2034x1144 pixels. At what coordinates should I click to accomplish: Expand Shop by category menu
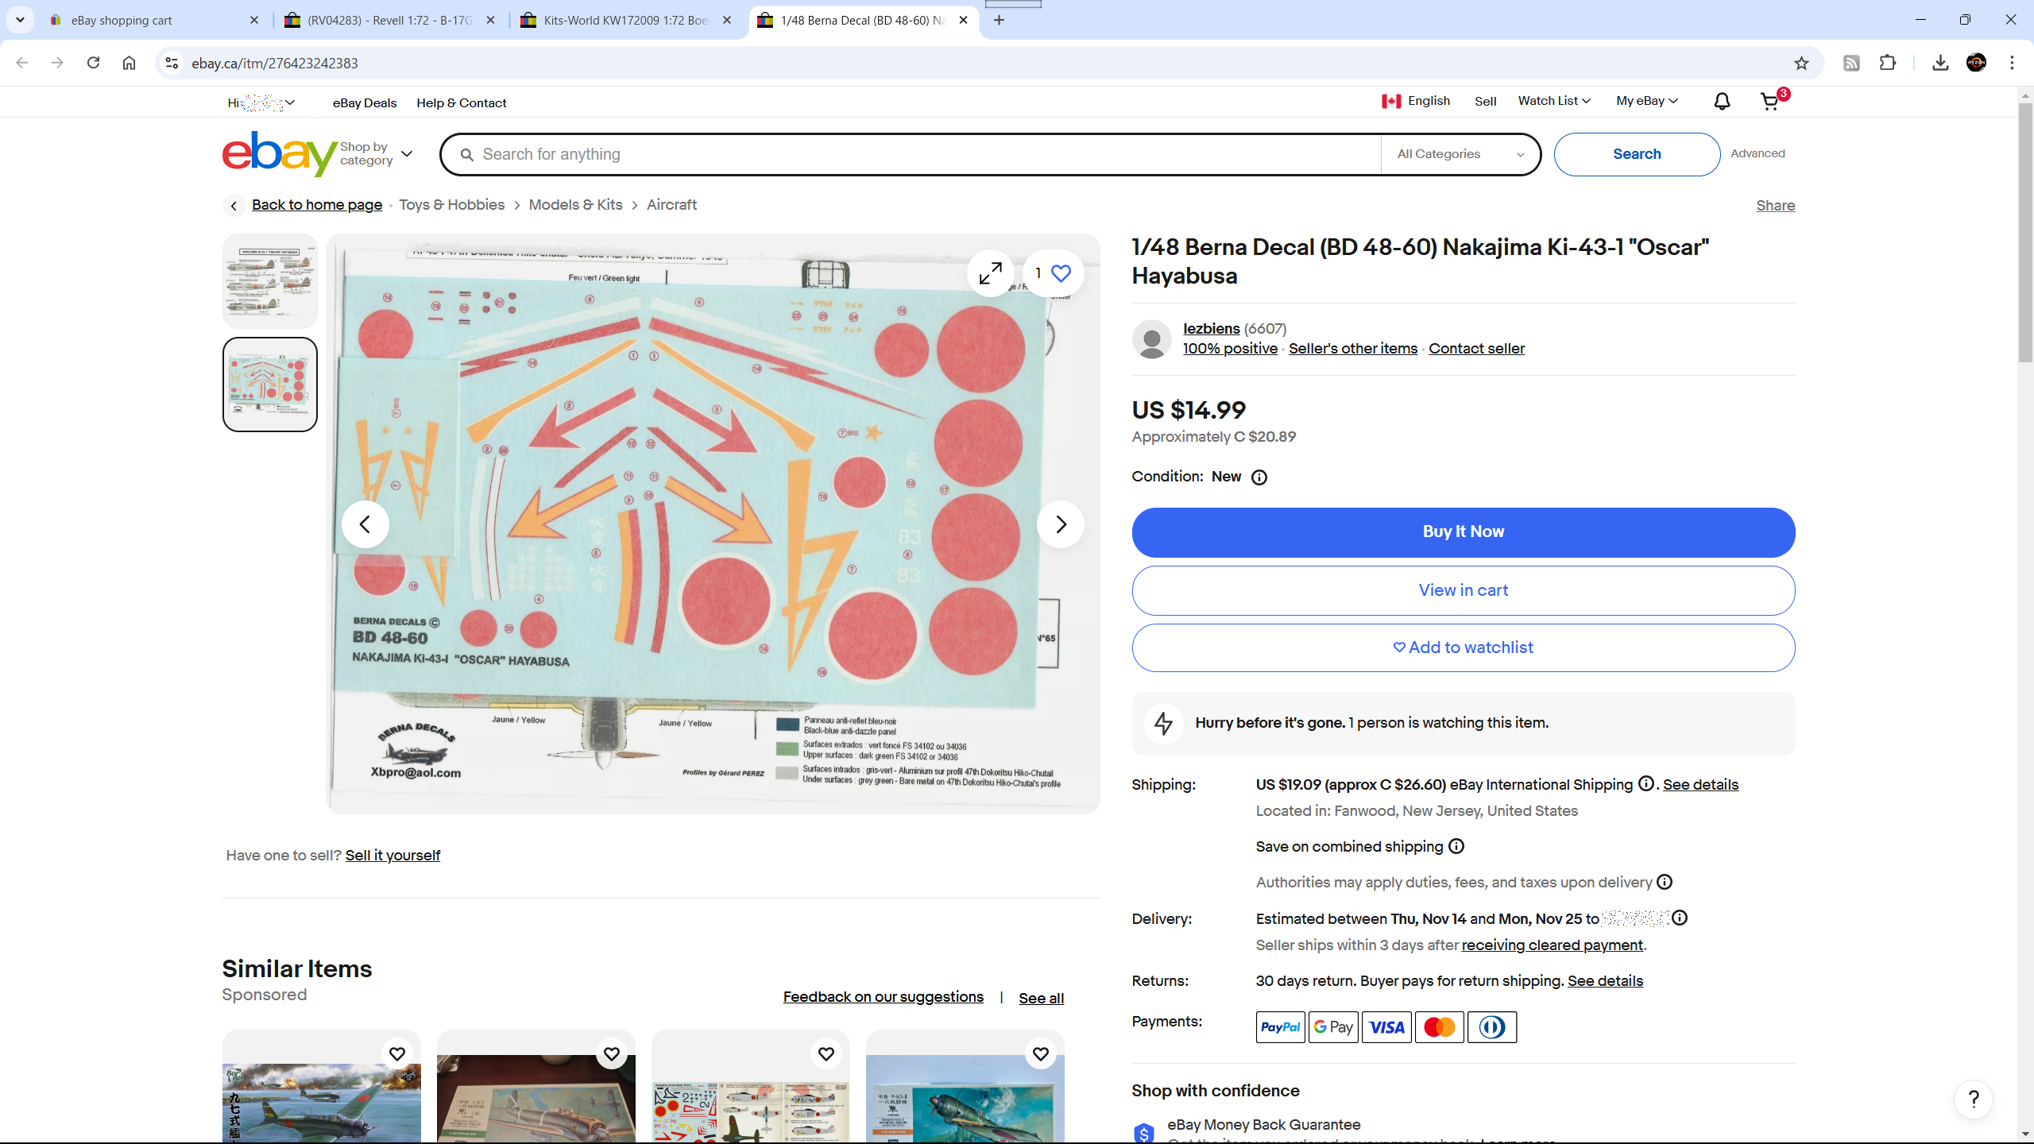(376, 153)
